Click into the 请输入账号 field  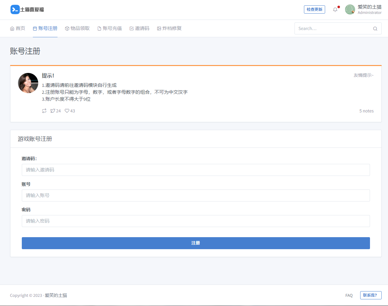196,195
